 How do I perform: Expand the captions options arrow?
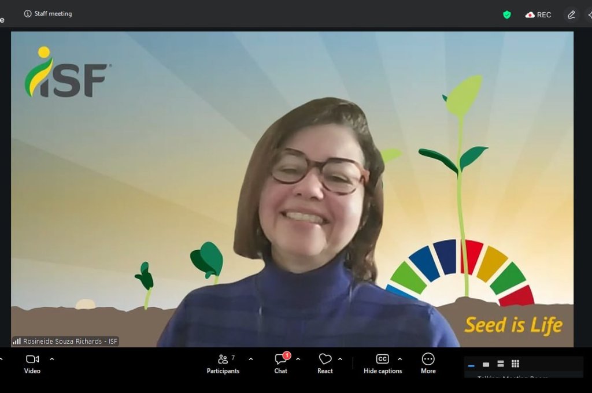pos(399,359)
